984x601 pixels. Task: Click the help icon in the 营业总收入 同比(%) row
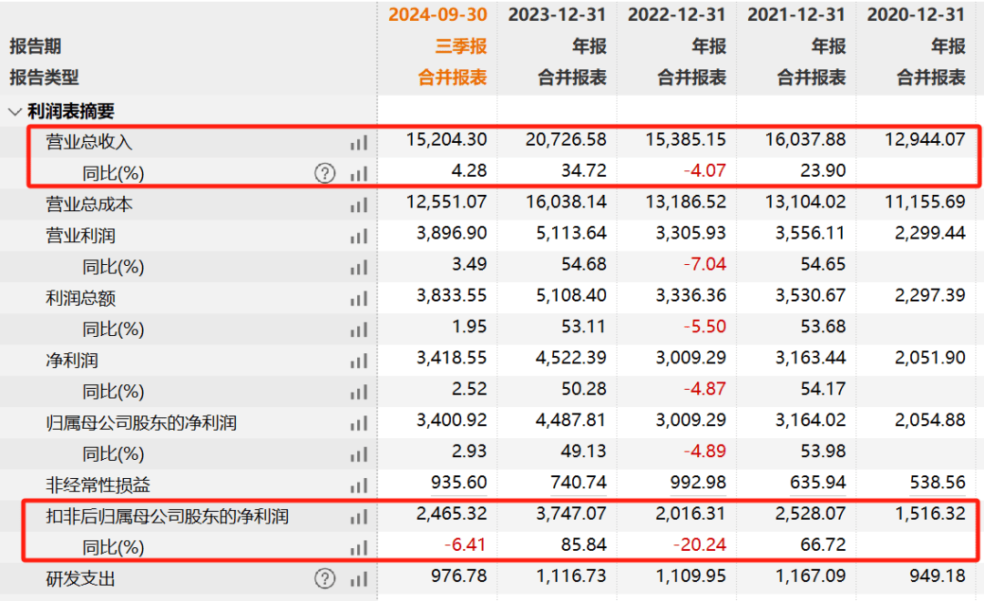325,173
